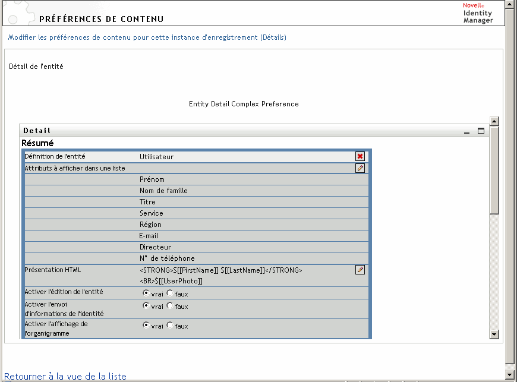Edit the attributes list with pencil icon
The image size is (517, 382).
point(360,168)
